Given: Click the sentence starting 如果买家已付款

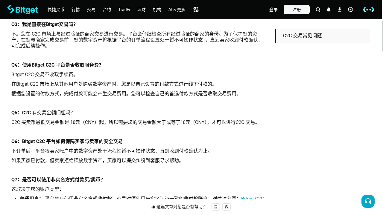Looking at the screenshot, I should (x=97, y=161).
